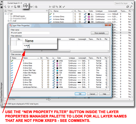Screen dimensions: 136x124
Task: Toggle On bulb for Landscape first bac... in preview
Action: [x=42, y=87]
